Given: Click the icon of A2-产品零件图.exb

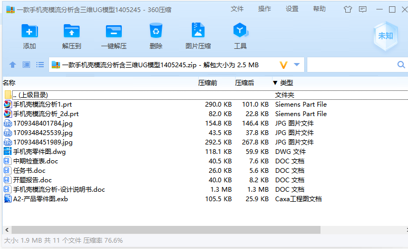Looking at the screenshot, I should tap(7, 199).
